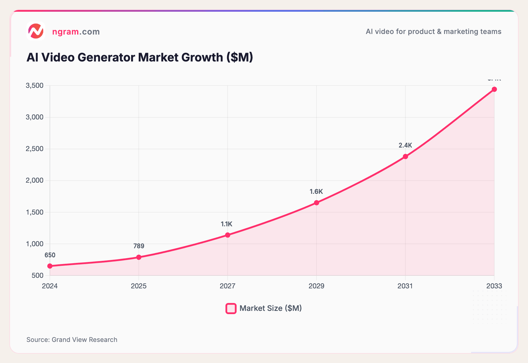Toggle the Market Size ($M) legend entry
The image size is (528, 363).
click(x=270, y=308)
